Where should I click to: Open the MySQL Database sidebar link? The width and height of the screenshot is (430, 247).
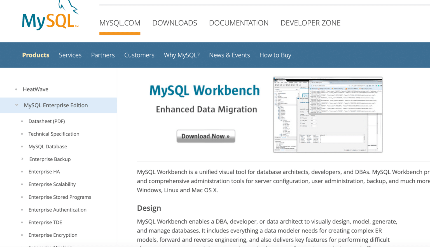pyautogui.click(x=48, y=146)
